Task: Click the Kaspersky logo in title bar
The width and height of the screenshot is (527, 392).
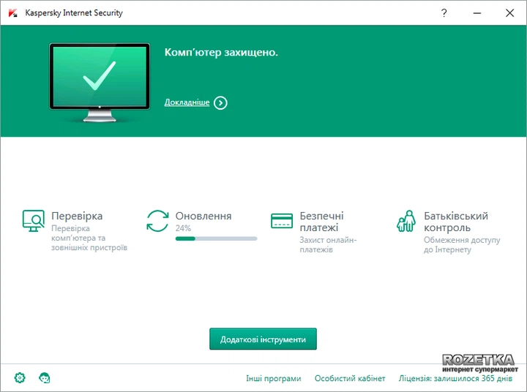Action: (x=12, y=12)
